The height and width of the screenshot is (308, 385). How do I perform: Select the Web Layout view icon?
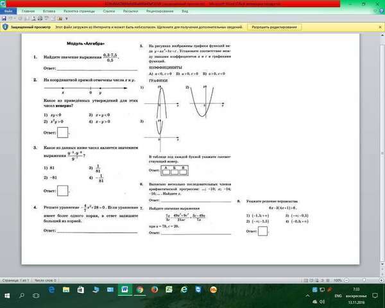317,280
